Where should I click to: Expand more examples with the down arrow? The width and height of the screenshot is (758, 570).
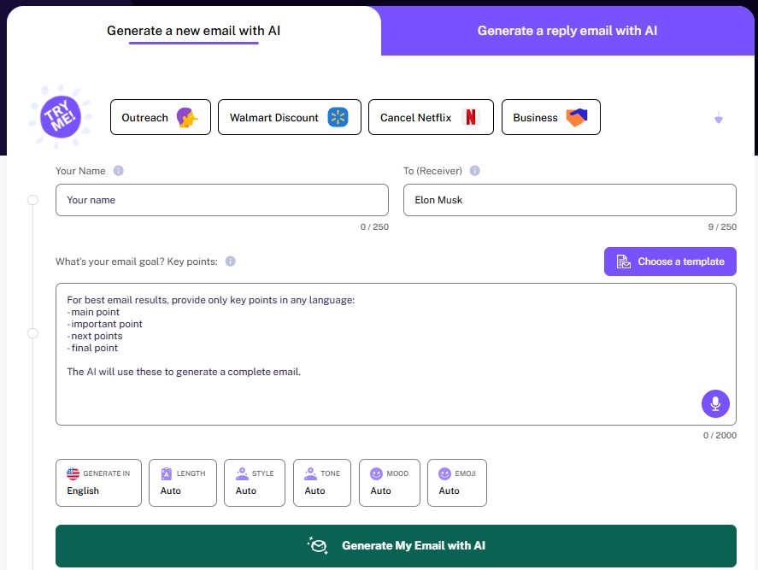tap(719, 118)
